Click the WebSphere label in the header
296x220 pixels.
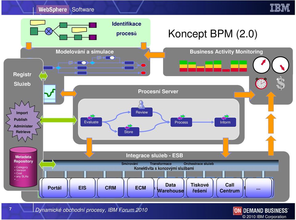tap(53, 10)
